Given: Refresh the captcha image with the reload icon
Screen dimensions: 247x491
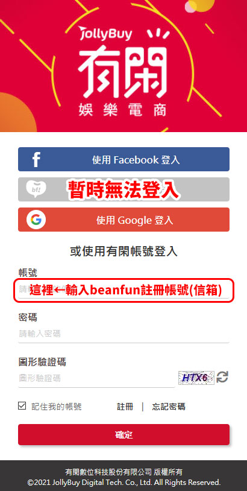Looking at the screenshot, I should [x=222, y=377].
